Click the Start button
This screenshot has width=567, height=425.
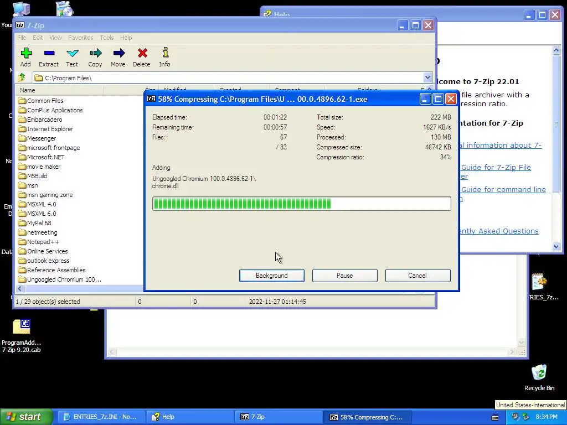pos(26,417)
